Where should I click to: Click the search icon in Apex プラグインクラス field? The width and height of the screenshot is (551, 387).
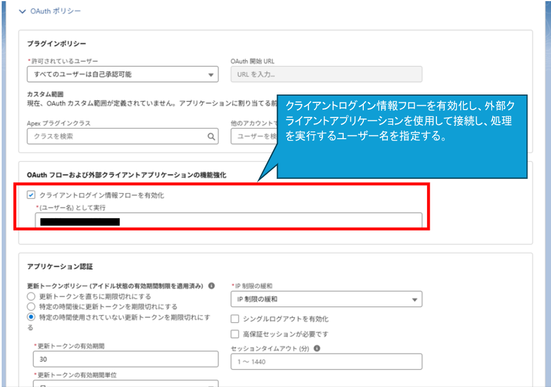coord(211,136)
